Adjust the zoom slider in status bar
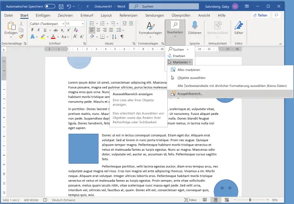Image resolution: width=294 pixels, height=204 pixels. (x=262, y=200)
